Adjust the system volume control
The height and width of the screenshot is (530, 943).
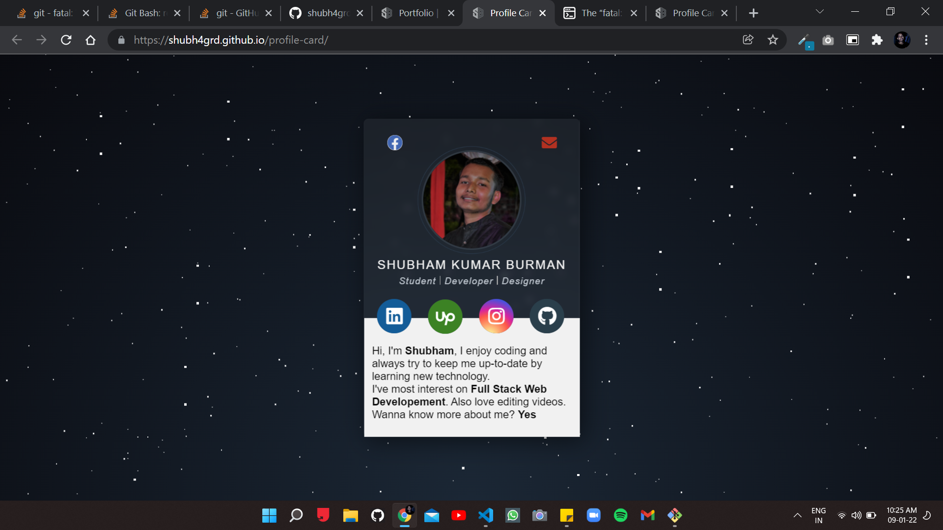pos(857,516)
